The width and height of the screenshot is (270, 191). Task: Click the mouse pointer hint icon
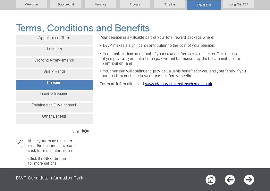pyautogui.click(x=21, y=144)
